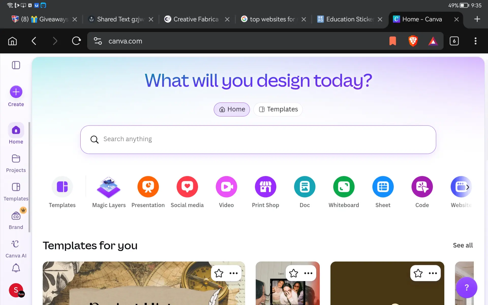Click the battery indicator in the status bar
The image size is (488, 305).
pyautogui.click(x=464, y=5)
